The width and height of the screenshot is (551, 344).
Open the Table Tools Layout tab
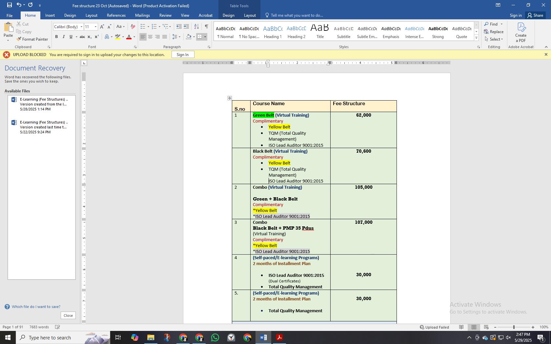(250, 15)
